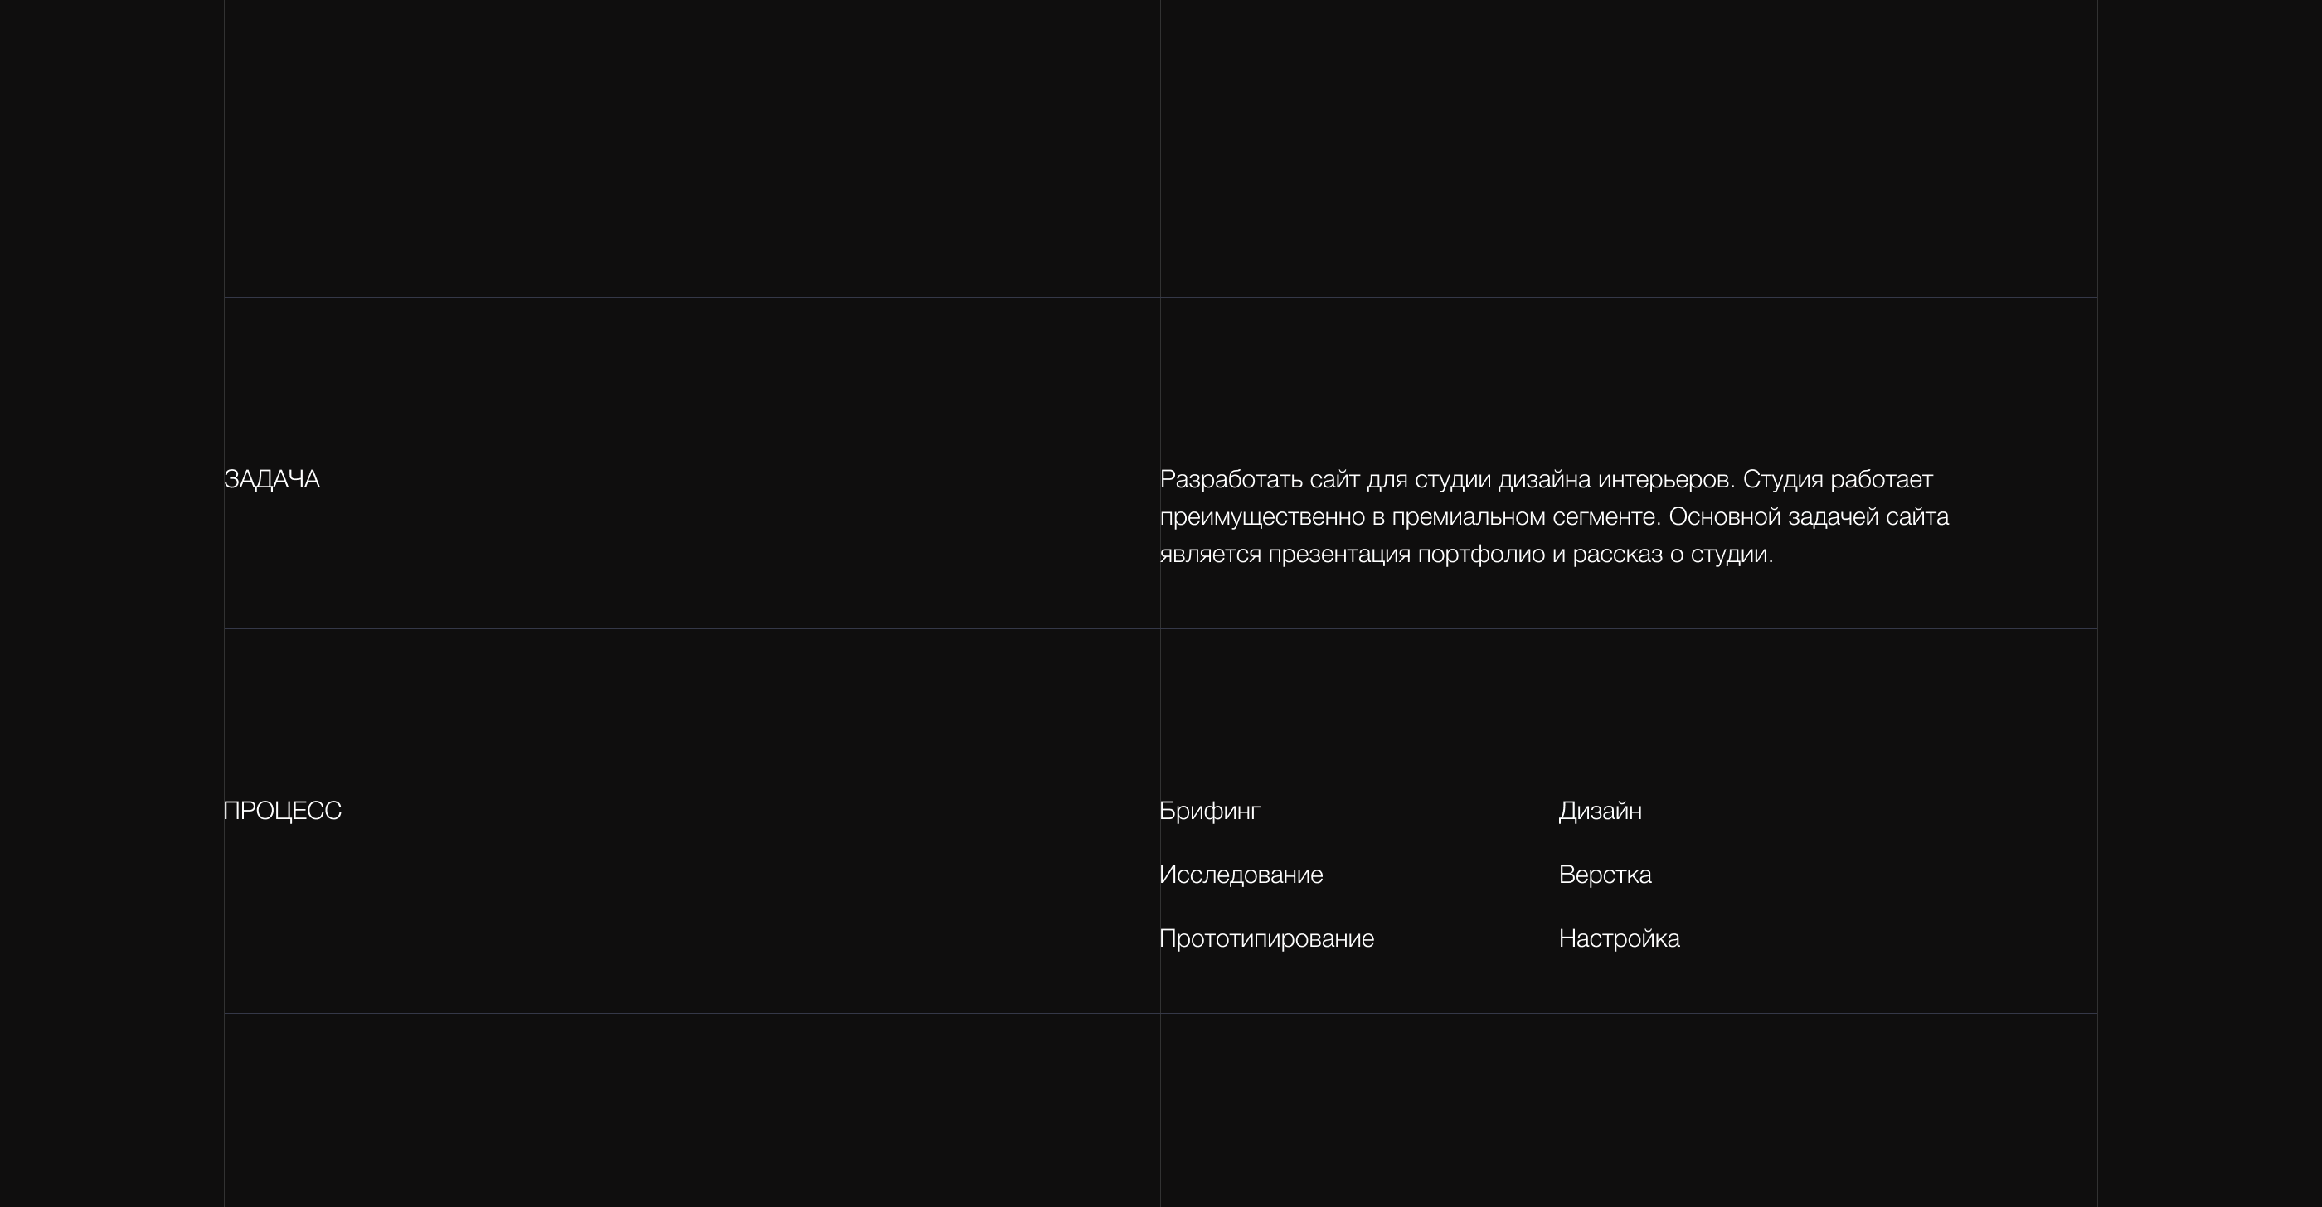Click the word является in the last line
The image size is (2322, 1207).
pos(1210,554)
